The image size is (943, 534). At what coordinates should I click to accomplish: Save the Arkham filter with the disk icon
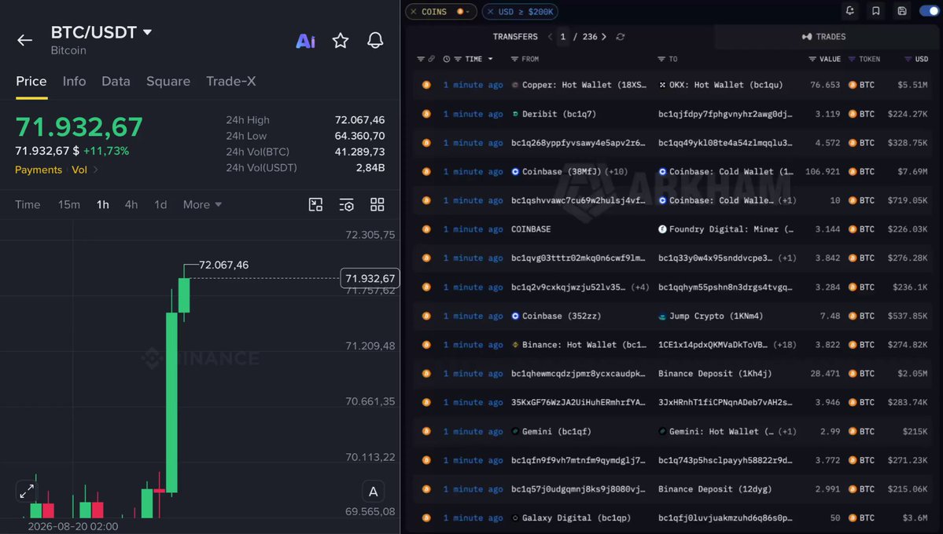click(x=902, y=11)
